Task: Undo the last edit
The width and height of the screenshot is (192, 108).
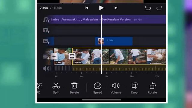Action: point(148,8)
